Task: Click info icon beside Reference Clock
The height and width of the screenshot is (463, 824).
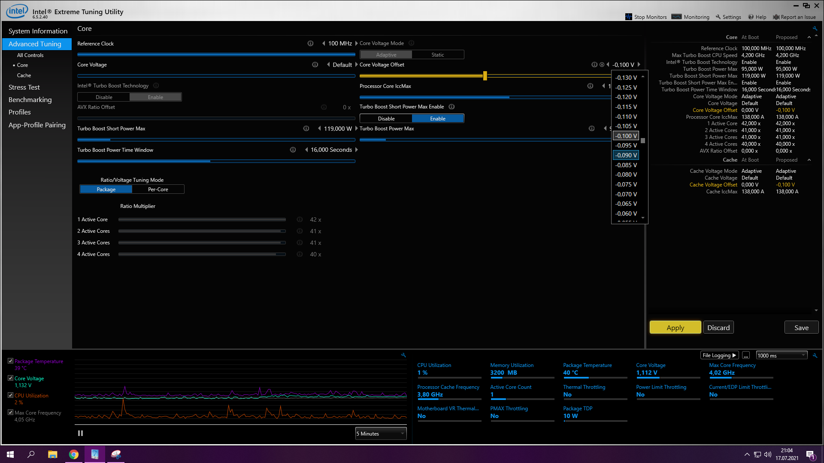Action: 310,43
